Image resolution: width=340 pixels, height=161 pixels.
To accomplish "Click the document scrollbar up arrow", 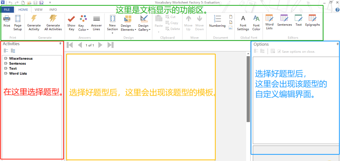I will pos(248,54).
